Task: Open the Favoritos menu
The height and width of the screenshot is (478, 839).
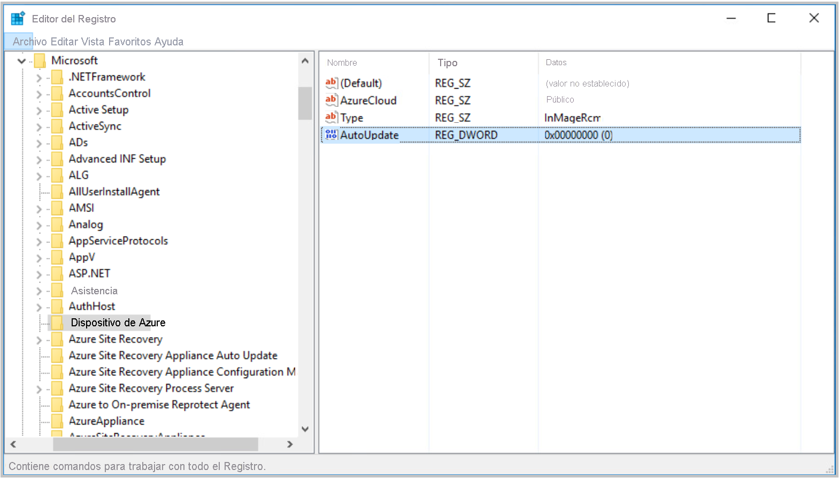Action: point(130,42)
